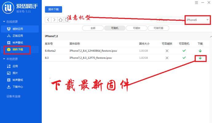
Task: Go back with the left arrow button
Action: 48,20
